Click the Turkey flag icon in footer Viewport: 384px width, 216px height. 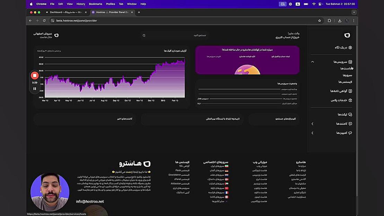(x=227, y=188)
